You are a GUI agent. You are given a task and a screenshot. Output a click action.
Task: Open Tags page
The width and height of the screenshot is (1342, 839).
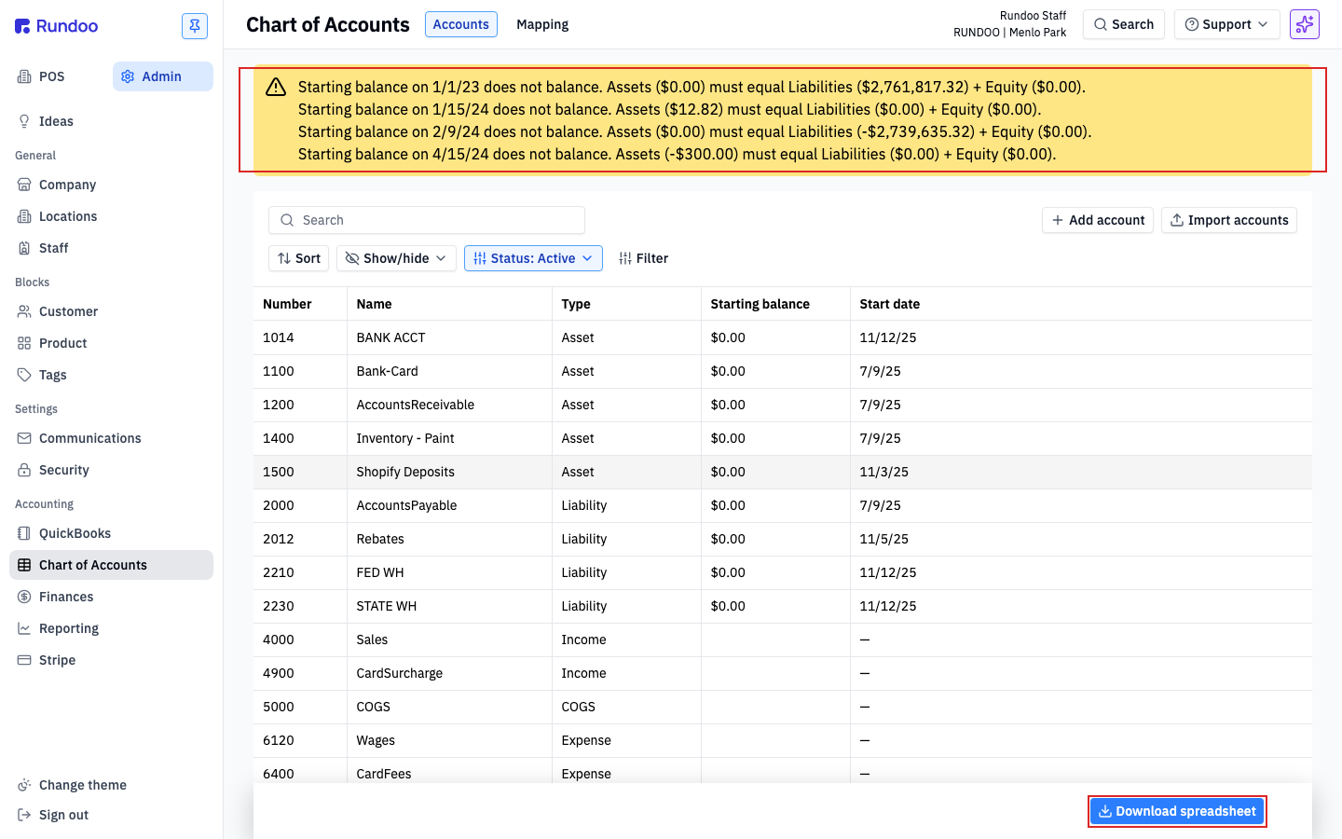[111, 375]
